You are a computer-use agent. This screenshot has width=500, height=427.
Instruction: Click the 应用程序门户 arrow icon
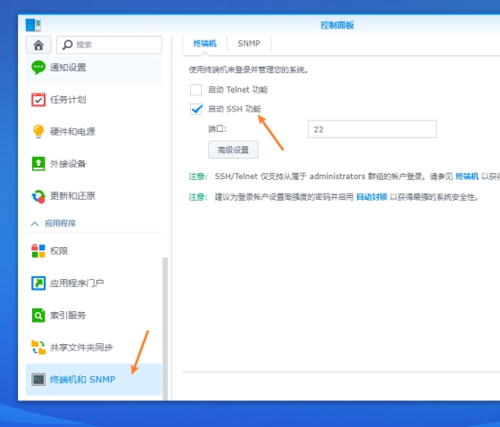(38, 283)
